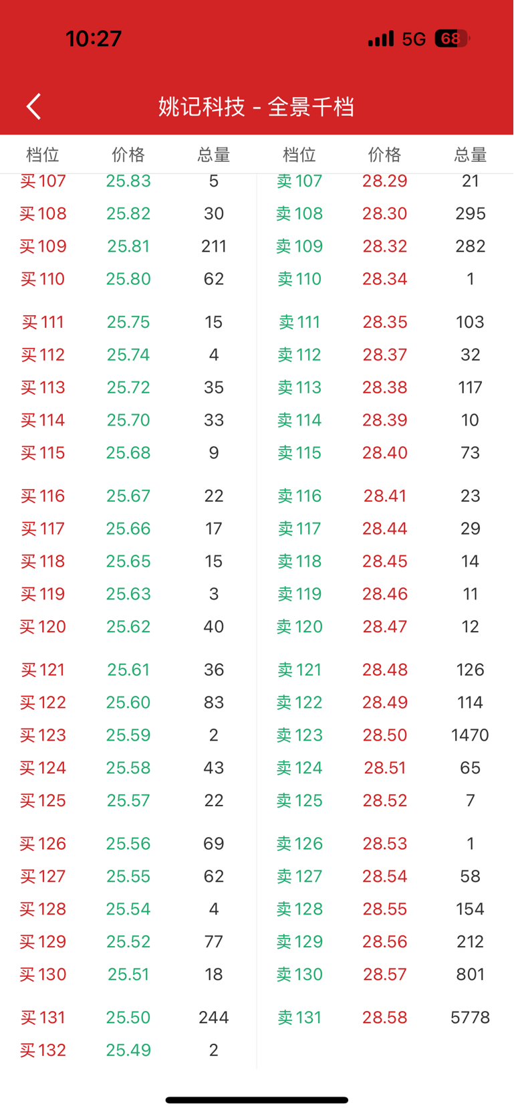
Task: Tap the battery indicator in status bar
Action: click(453, 39)
